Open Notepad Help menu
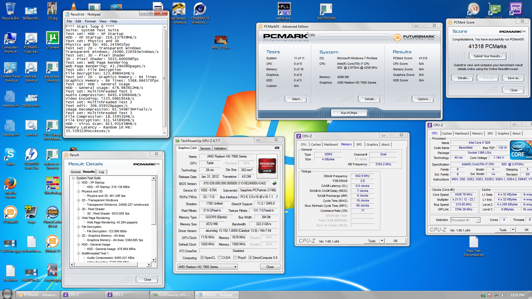Image resolution: width=532 pixels, height=299 pixels. (x=114, y=21)
